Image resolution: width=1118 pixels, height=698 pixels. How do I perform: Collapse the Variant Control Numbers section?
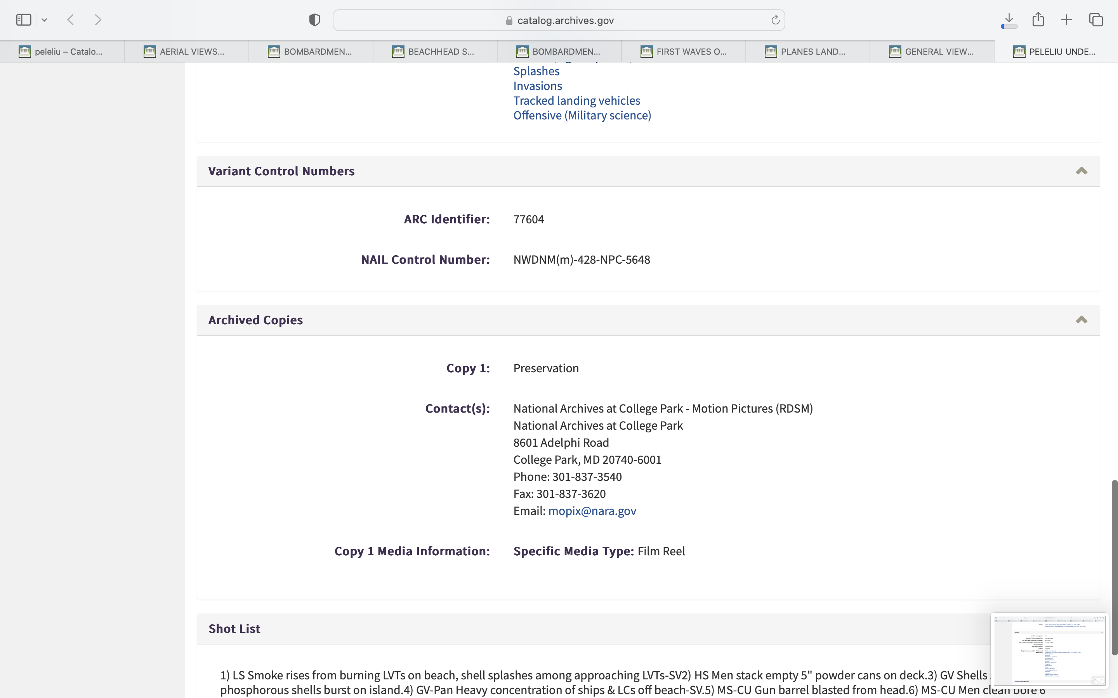pyautogui.click(x=1081, y=171)
